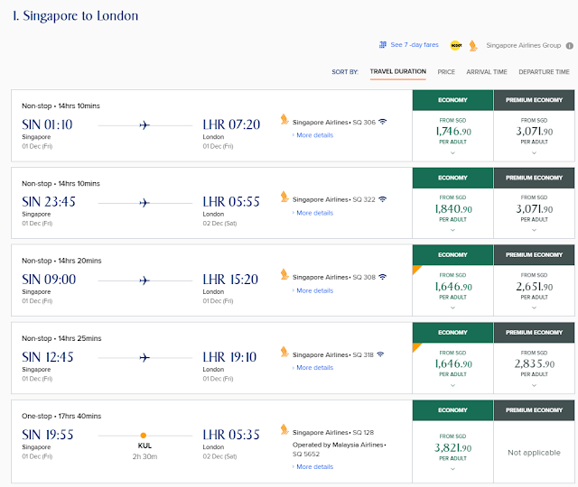The height and width of the screenshot is (487, 578).
Task: Click the Scoot logo icon
Action: [458, 45]
